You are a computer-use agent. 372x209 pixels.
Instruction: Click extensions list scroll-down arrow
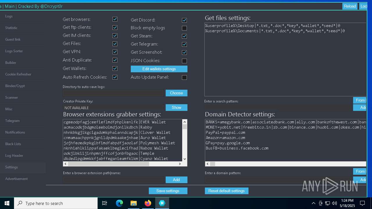coord(185,159)
